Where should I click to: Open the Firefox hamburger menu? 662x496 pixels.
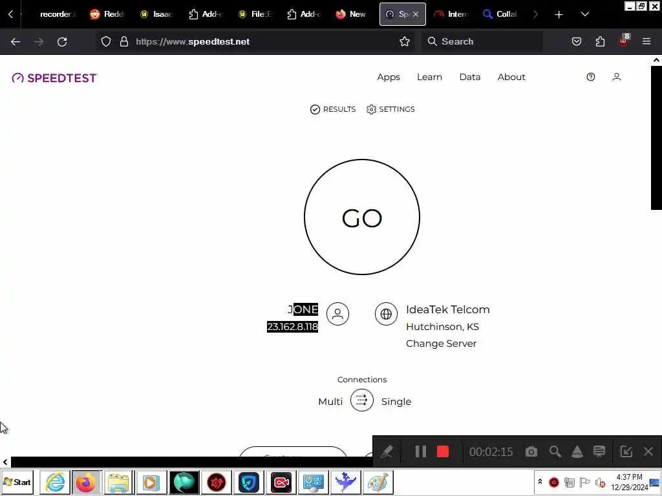[x=646, y=41]
